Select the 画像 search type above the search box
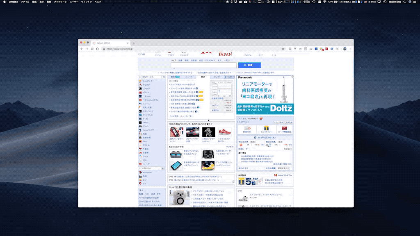 180,61
